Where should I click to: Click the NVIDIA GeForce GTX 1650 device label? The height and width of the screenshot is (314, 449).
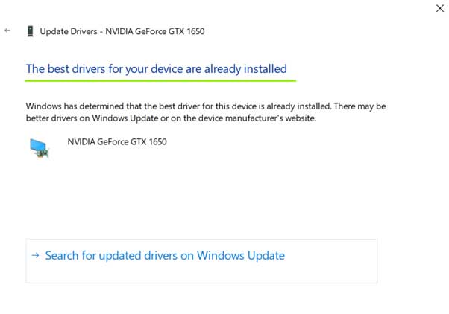[x=117, y=141]
